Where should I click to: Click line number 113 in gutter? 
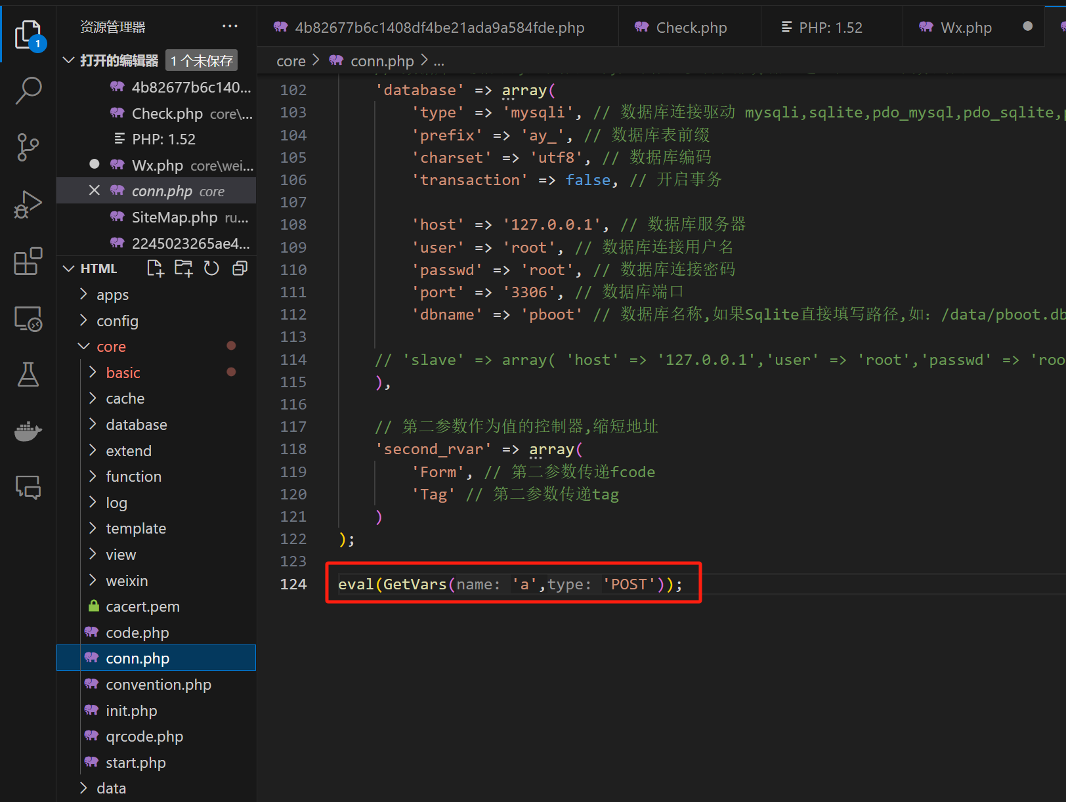pos(293,337)
